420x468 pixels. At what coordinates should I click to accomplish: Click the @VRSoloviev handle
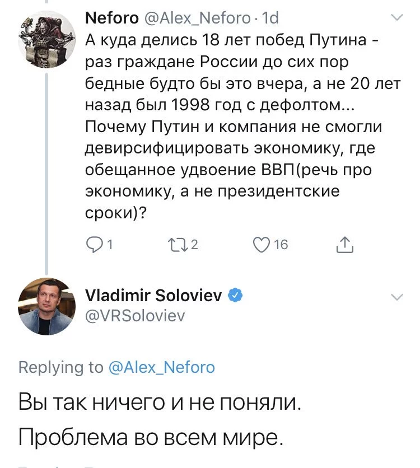click(x=134, y=316)
